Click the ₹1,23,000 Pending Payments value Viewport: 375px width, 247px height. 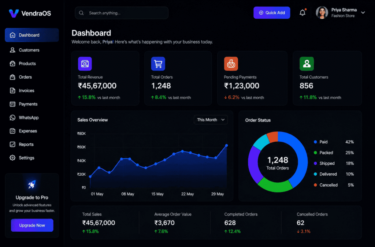click(x=242, y=86)
